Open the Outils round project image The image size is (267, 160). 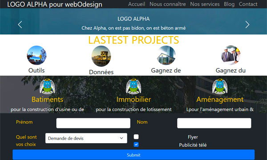coord(36,55)
